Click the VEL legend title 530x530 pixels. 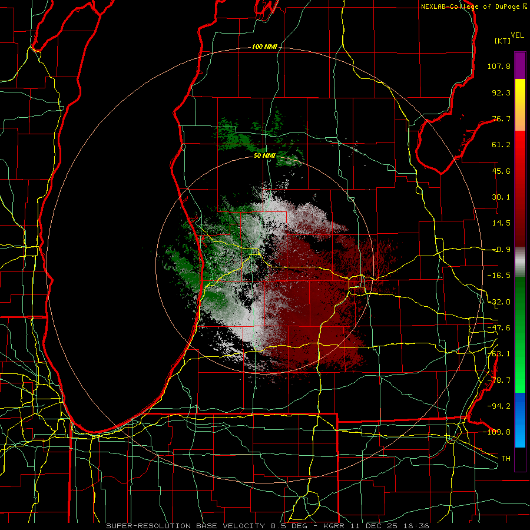(517, 35)
